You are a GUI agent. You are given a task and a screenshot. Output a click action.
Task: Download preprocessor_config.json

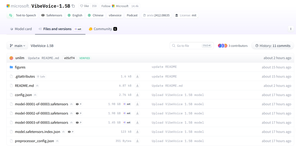(137, 141)
